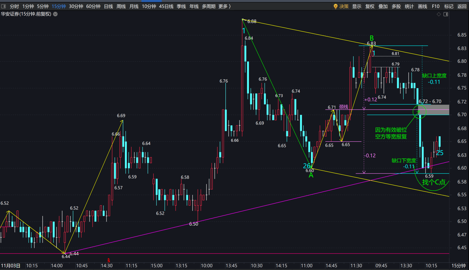Open the 画线 drawing tools
This screenshot has height=270, width=469.
pos(422,6)
